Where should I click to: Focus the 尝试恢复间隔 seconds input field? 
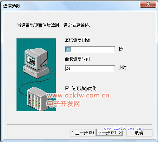coord(90,49)
